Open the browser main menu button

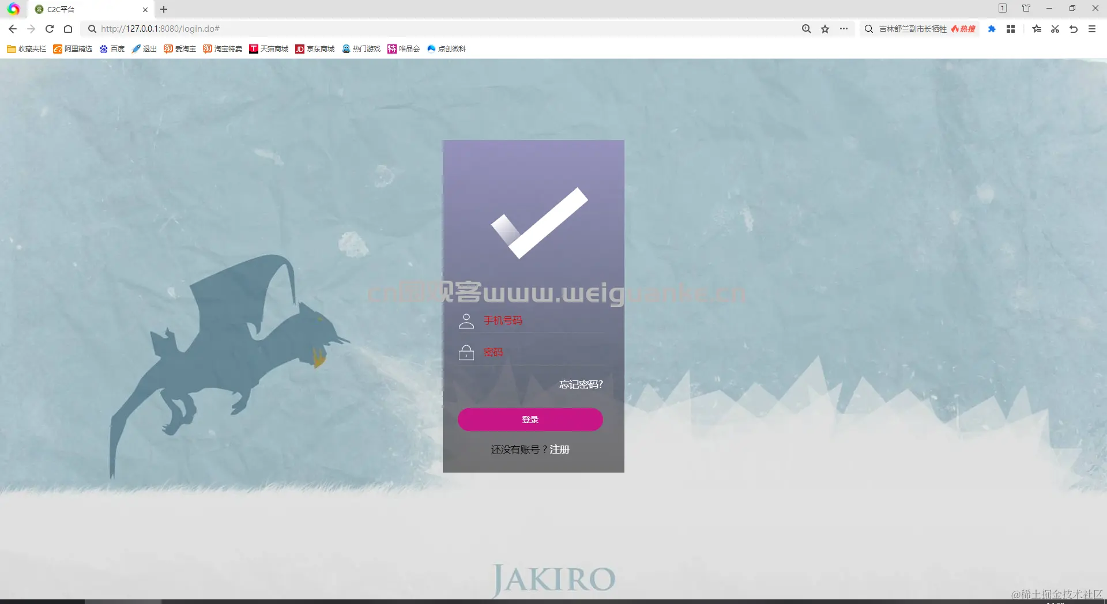pos(1091,28)
